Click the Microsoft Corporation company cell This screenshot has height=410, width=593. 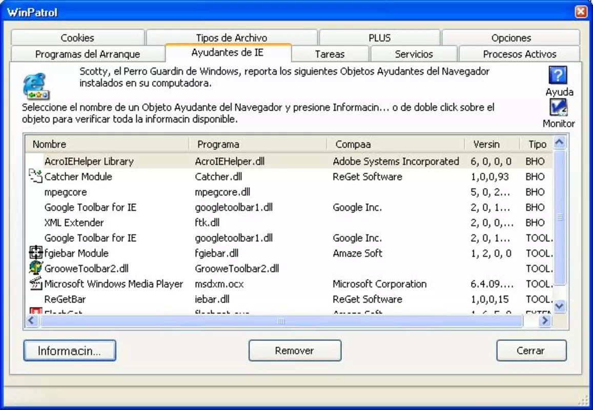(x=379, y=284)
